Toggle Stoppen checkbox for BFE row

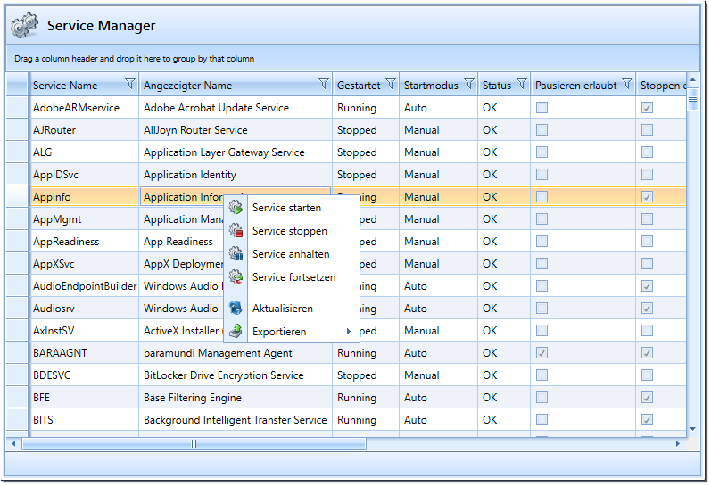[x=647, y=398]
